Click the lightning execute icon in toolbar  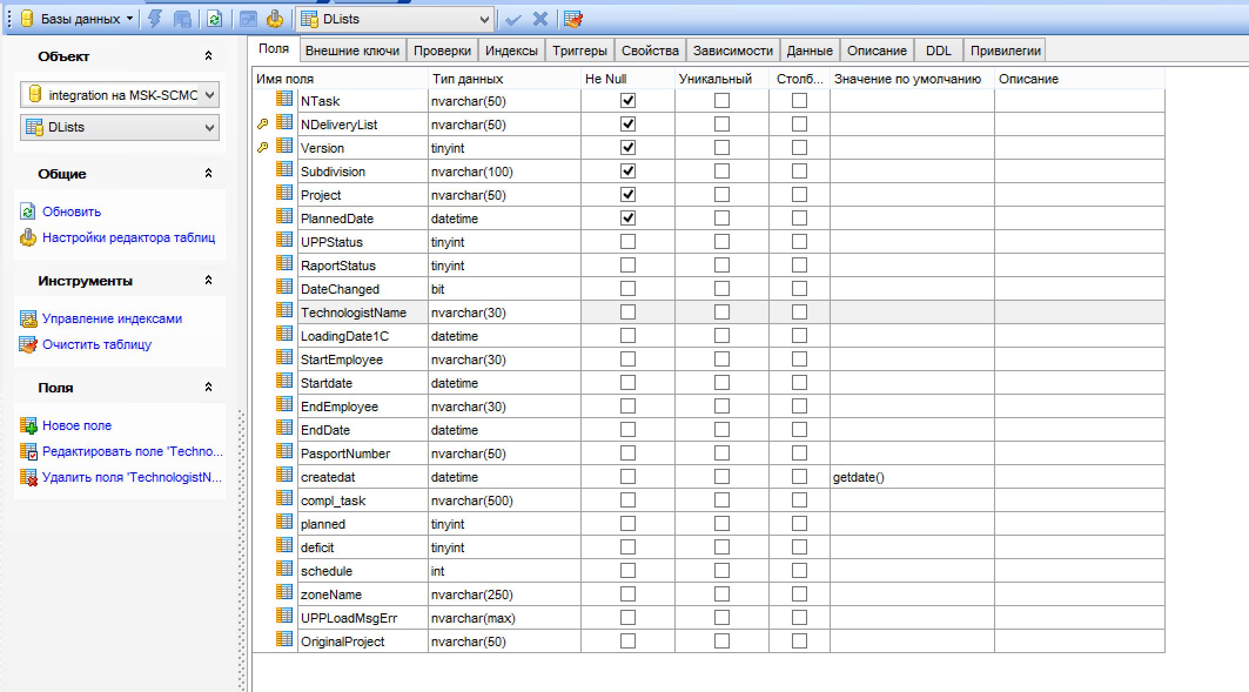[155, 19]
